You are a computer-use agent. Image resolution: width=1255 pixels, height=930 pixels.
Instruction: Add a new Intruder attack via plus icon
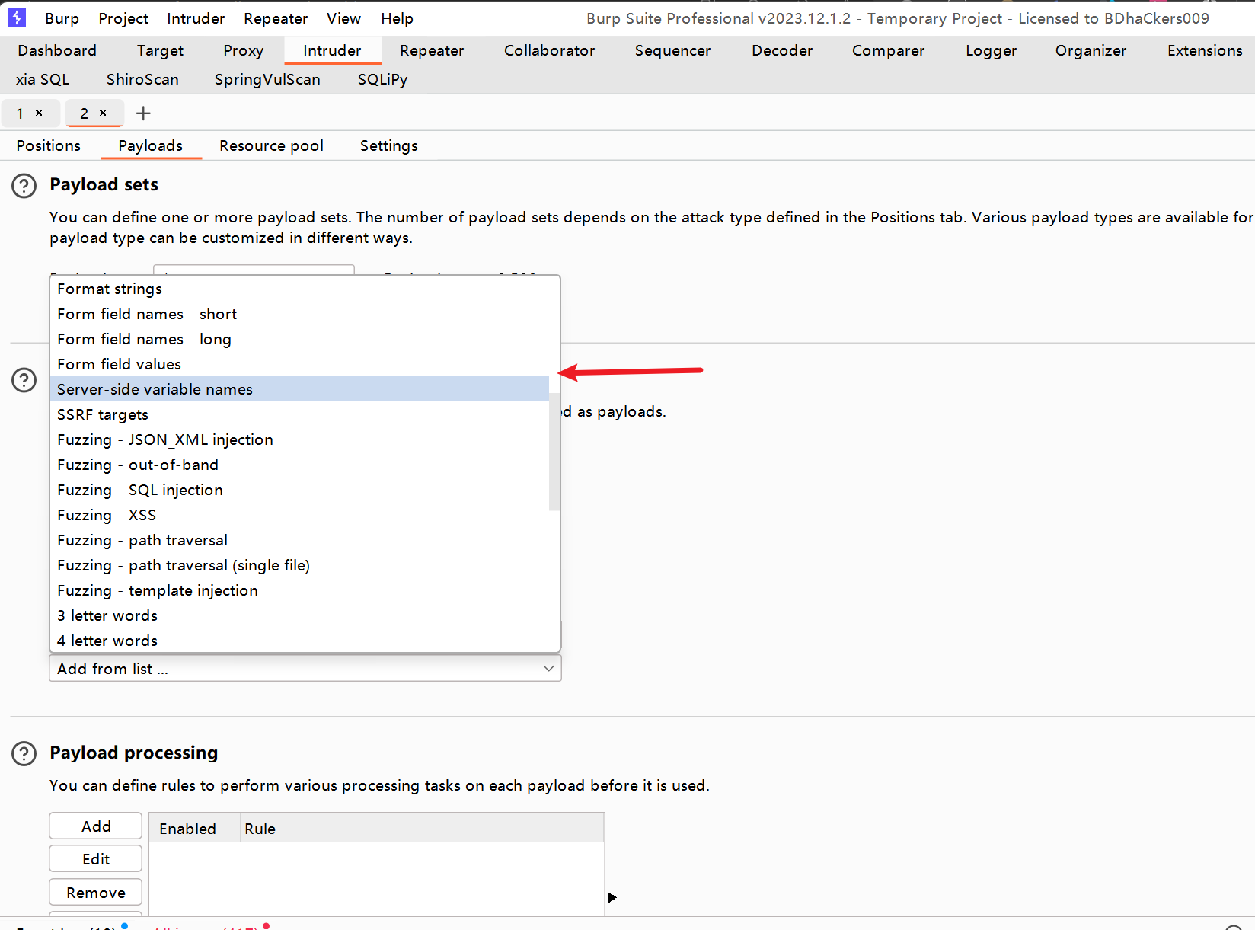click(x=142, y=113)
